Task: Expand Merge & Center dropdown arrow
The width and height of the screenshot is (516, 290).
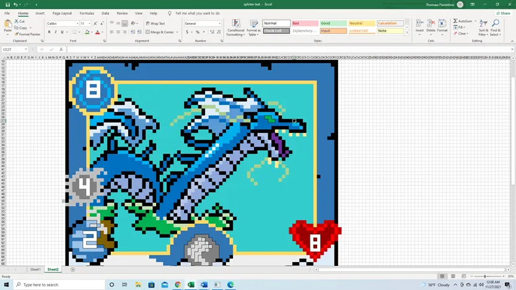Action: pos(177,32)
